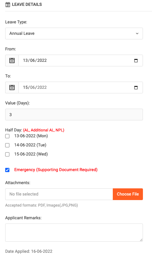The width and height of the screenshot is (152, 257).
Task: Click the calendar icon left of To date
Action: pyautogui.click(x=12, y=88)
